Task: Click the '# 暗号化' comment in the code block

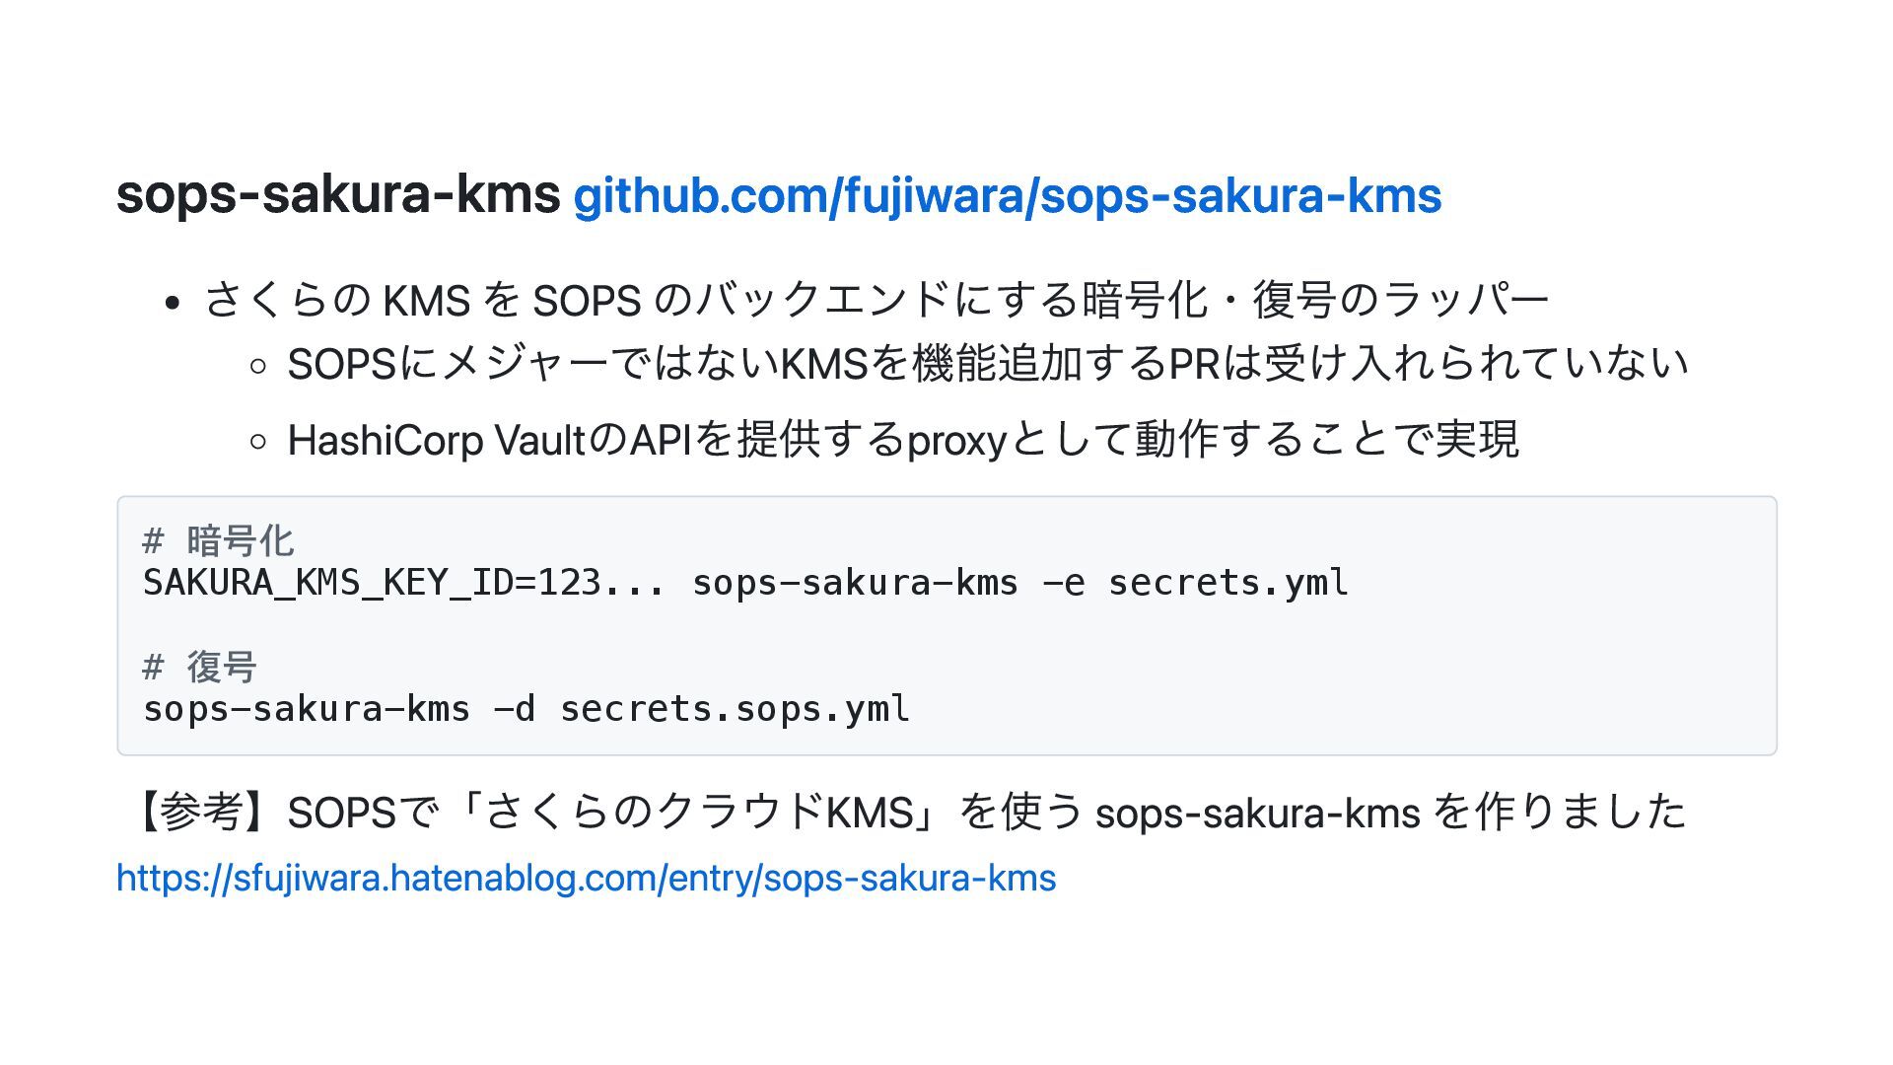Action: [x=218, y=541]
